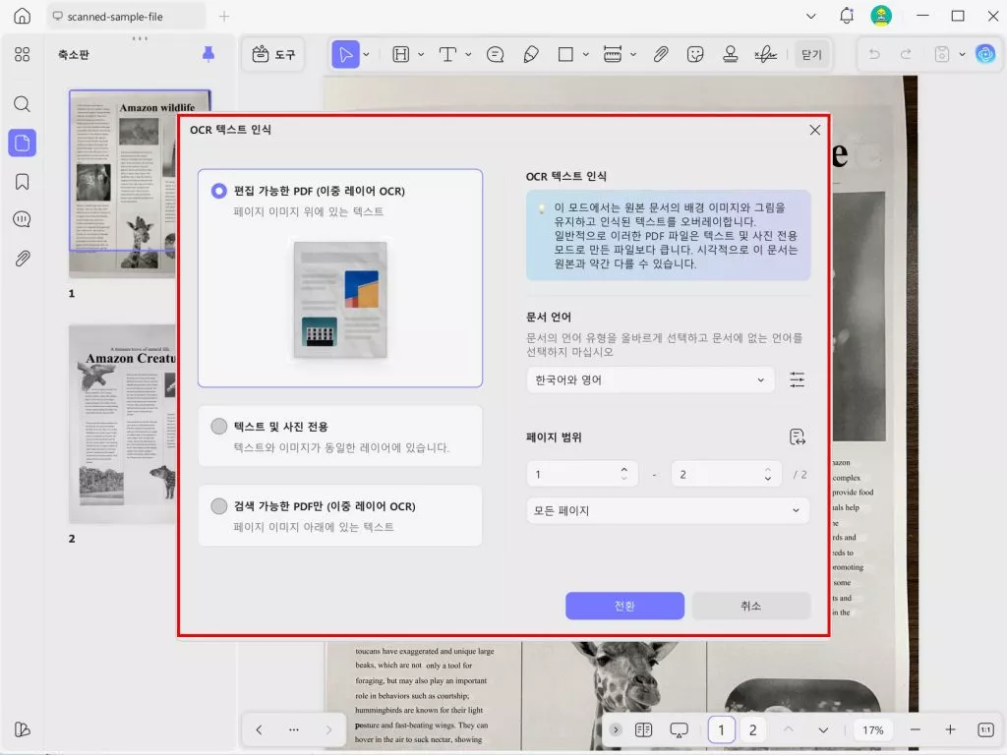Click the redo arrow
The width and height of the screenshot is (1007, 755).
tap(906, 55)
